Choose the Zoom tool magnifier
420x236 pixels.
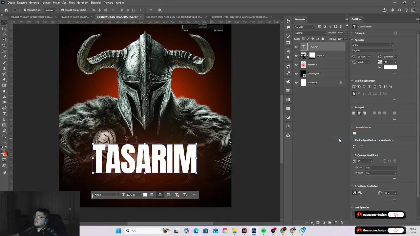pos(4,136)
